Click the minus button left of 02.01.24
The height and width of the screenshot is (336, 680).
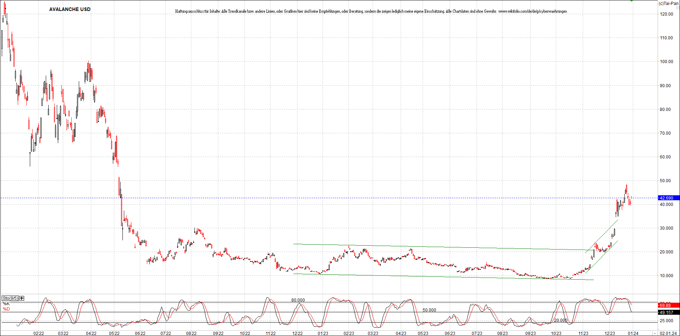(655, 334)
